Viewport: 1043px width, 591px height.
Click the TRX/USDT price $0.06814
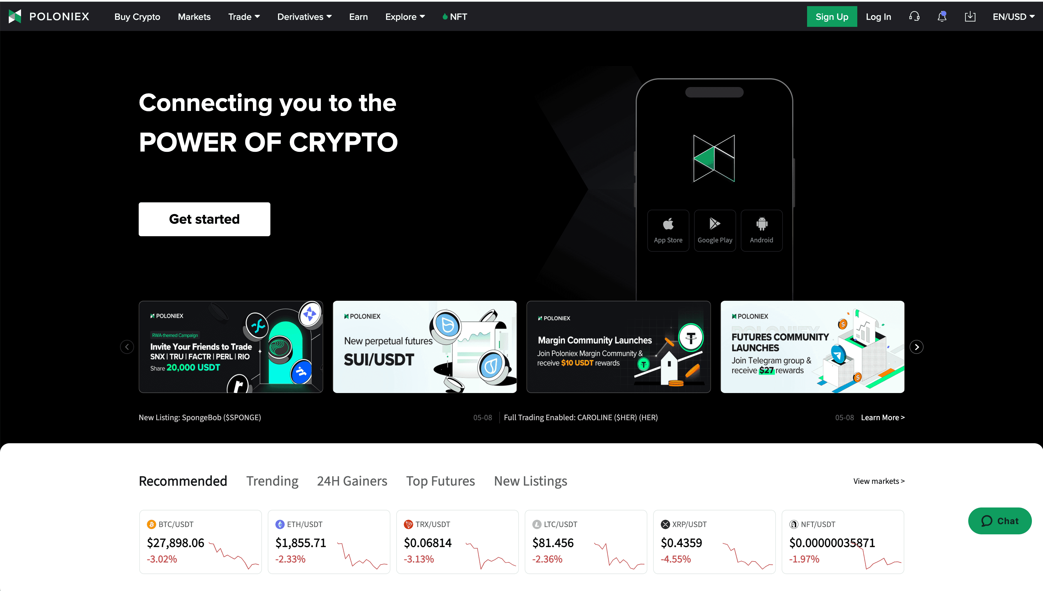click(428, 543)
